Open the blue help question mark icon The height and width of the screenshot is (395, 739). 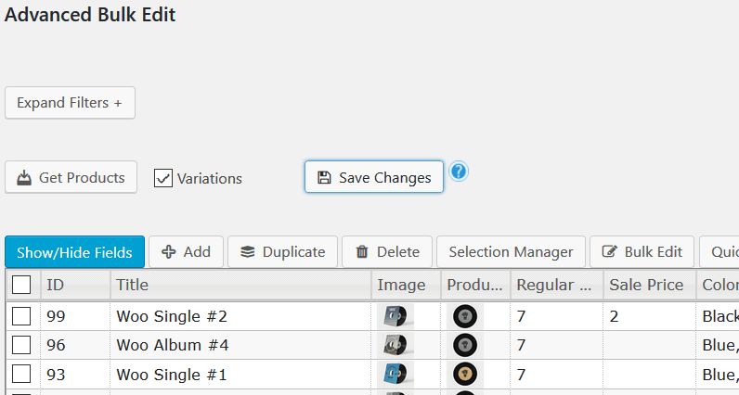click(x=459, y=172)
